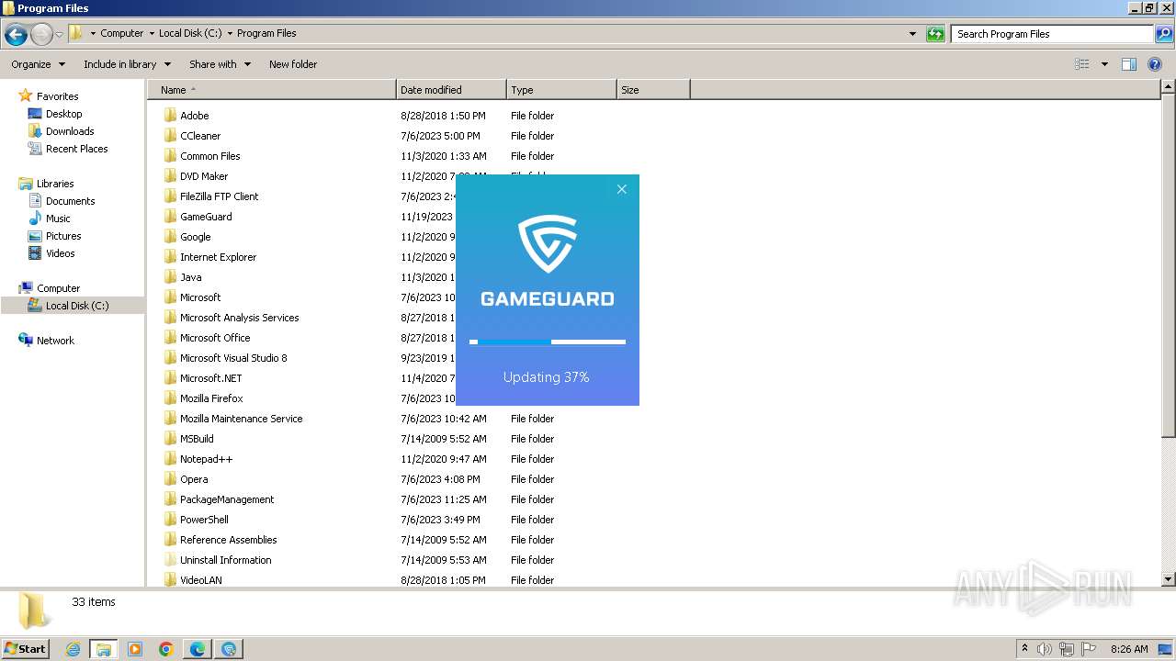Select FileZilla FTP Client folder
The width and height of the screenshot is (1176, 661).
pyautogui.click(x=219, y=196)
